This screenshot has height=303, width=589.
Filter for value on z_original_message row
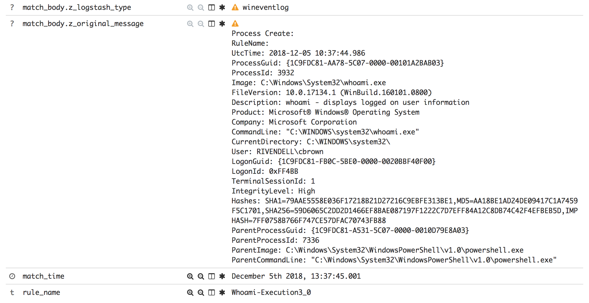coord(190,24)
